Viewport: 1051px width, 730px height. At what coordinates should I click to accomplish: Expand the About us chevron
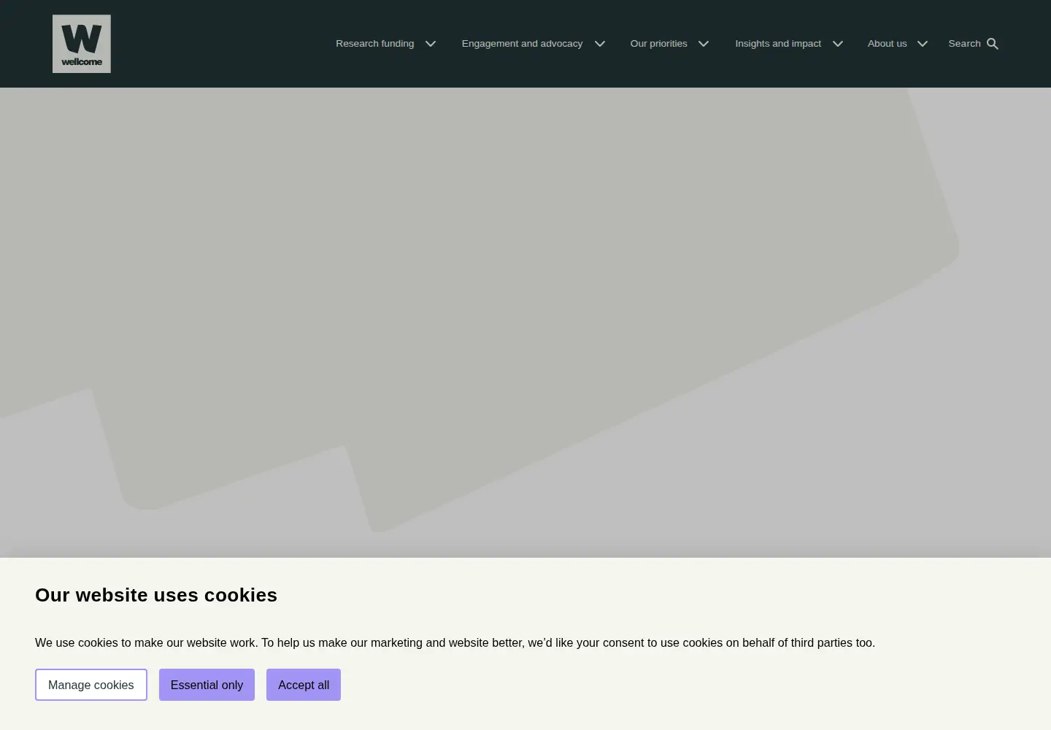coord(923,44)
